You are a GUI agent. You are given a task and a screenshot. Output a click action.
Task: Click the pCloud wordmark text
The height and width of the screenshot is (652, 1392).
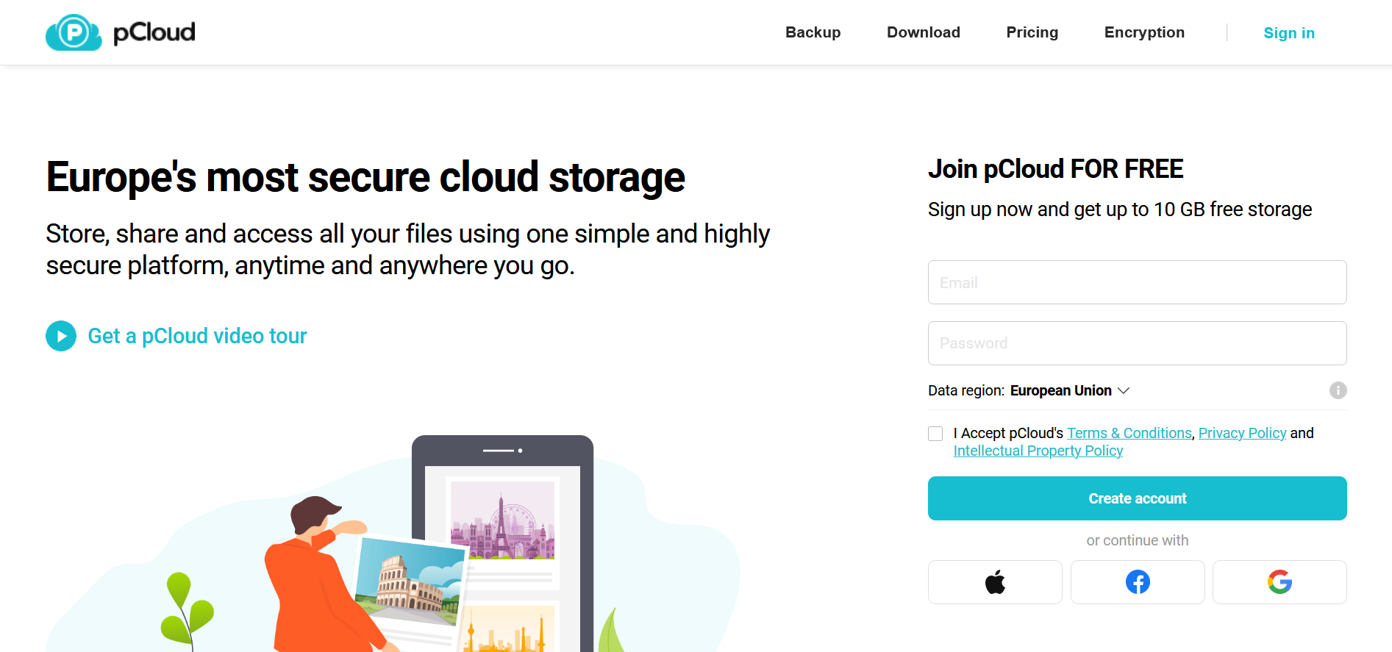click(154, 33)
